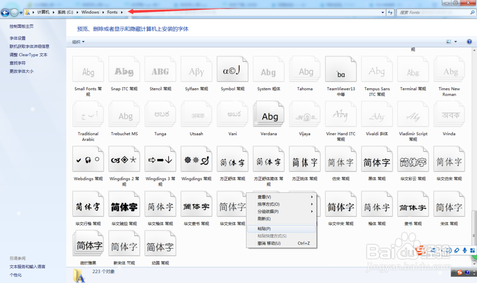Open 字体设置 link
This screenshot has width=477, height=283.
pyautogui.click(x=17, y=38)
